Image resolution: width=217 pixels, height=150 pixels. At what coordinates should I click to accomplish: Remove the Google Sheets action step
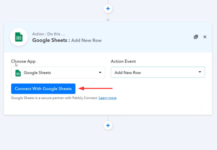point(205,37)
